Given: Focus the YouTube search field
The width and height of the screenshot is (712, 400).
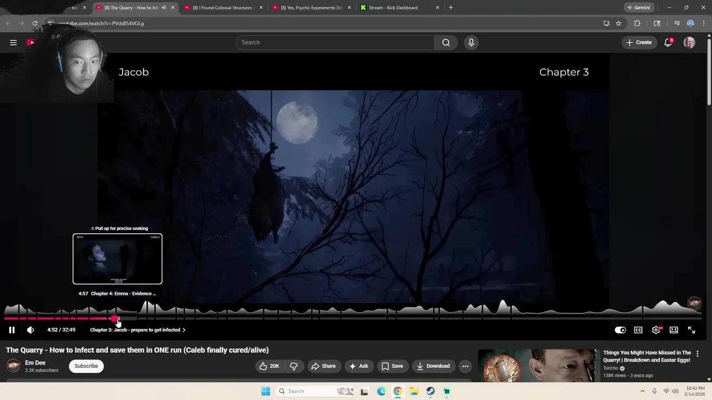Looking at the screenshot, I should 335,42.
